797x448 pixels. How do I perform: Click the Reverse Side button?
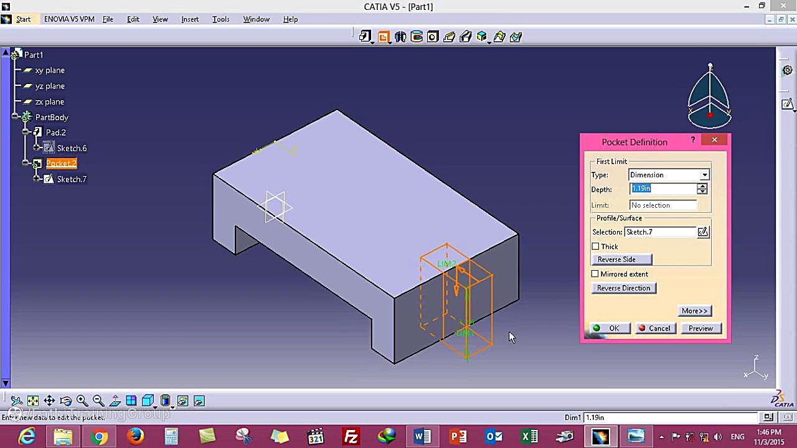pos(621,259)
